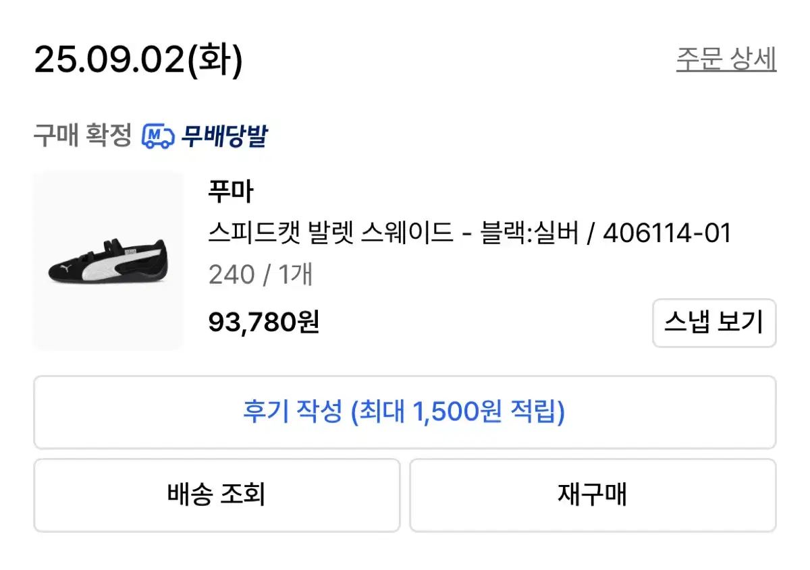810x570 pixels.
Task: Select the size option 240 / 1개
Action: [x=262, y=275]
